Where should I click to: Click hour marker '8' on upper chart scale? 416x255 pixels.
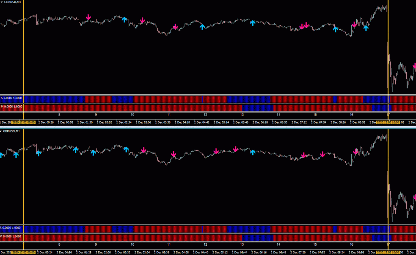coord(59,115)
